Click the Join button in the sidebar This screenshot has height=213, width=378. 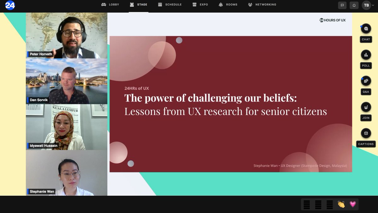366,112
